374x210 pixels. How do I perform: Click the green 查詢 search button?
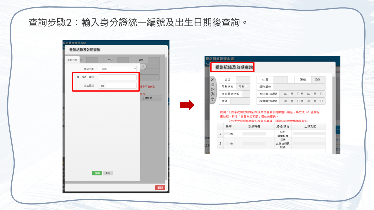[x=97, y=173]
